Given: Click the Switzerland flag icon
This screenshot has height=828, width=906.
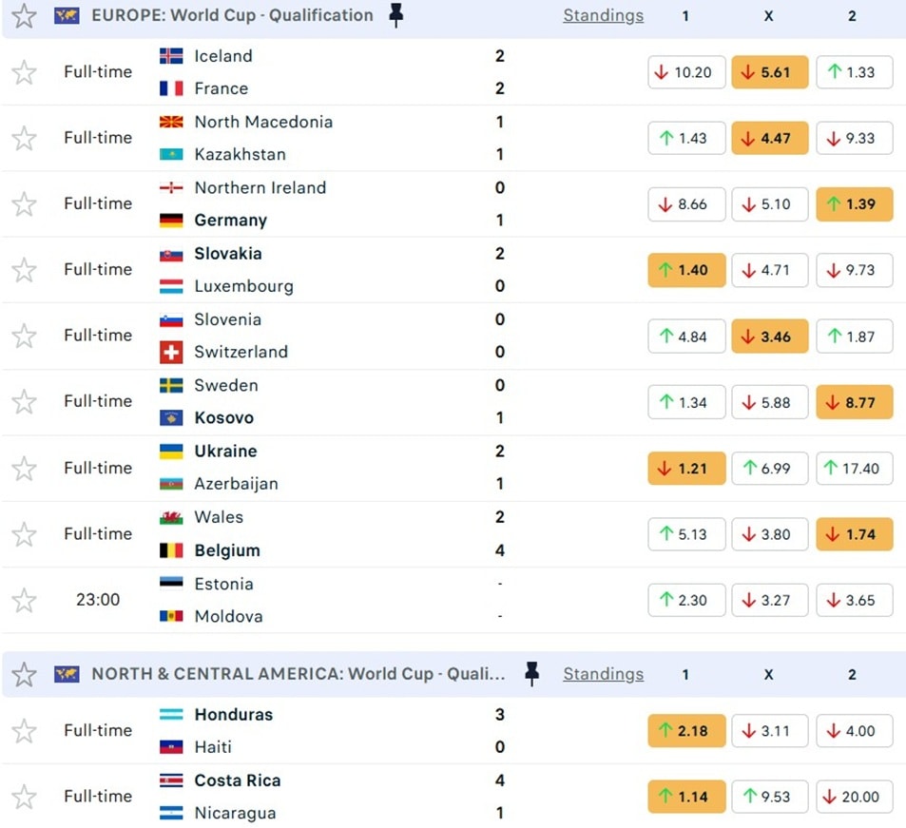Looking at the screenshot, I should tap(171, 353).
